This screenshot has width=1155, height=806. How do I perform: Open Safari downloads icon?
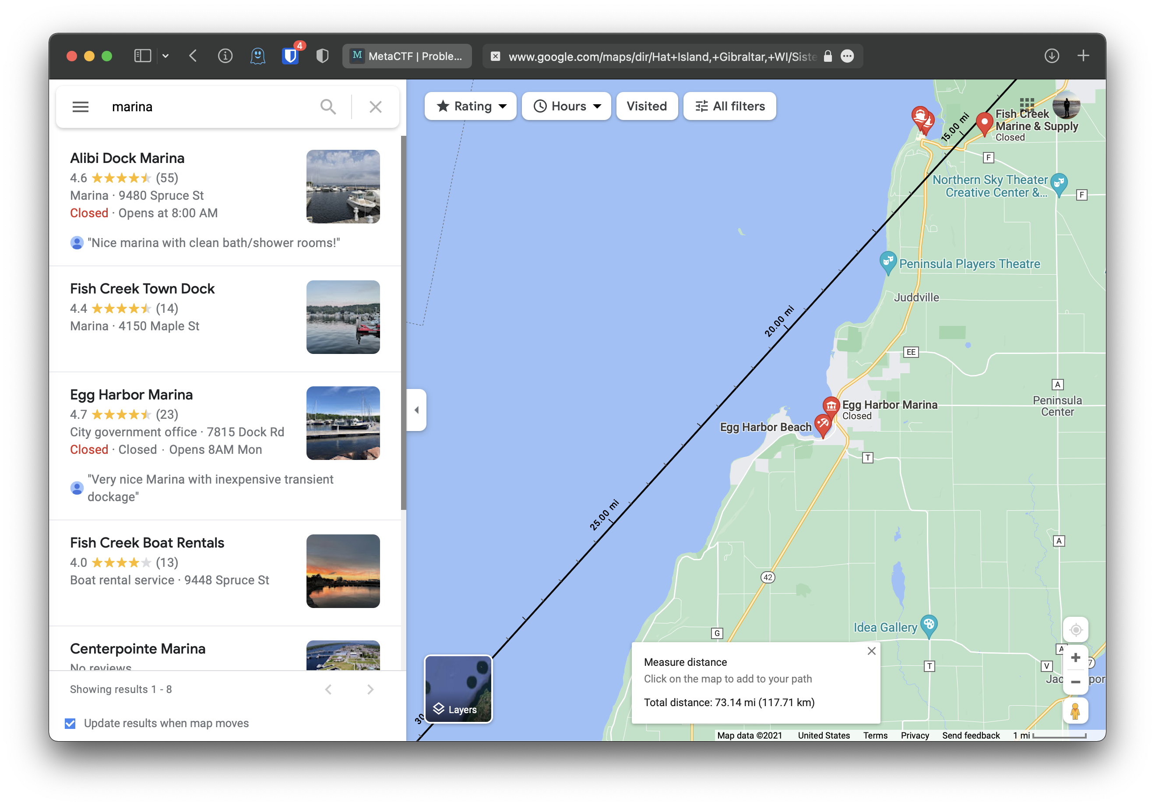[1051, 56]
